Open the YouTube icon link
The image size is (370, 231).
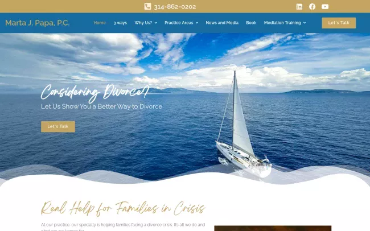coord(325,7)
